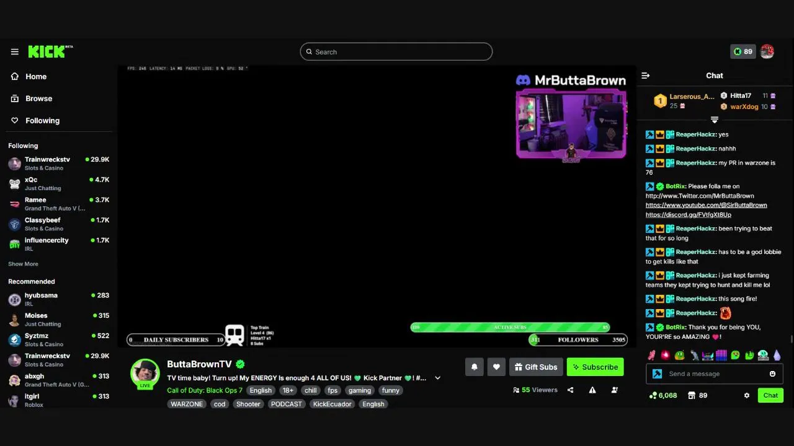Click the verified badge next to ButtaBrownTV
Viewport: 794px width, 446px height.
pos(240,364)
